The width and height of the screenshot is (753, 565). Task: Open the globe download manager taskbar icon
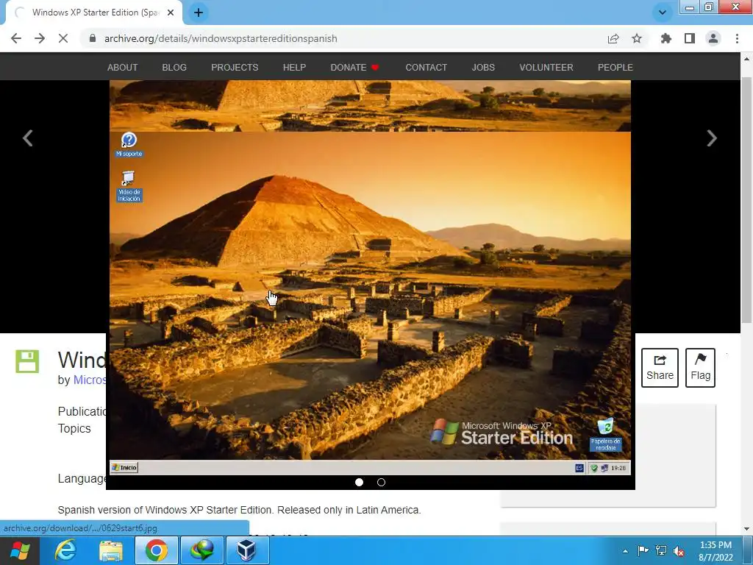[202, 550]
